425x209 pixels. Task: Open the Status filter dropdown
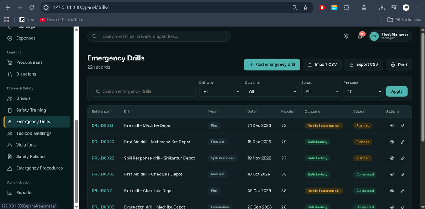click(321, 91)
